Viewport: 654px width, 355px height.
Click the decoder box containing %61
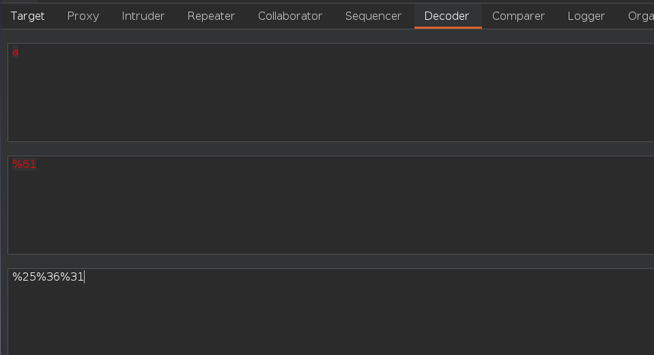(330, 205)
